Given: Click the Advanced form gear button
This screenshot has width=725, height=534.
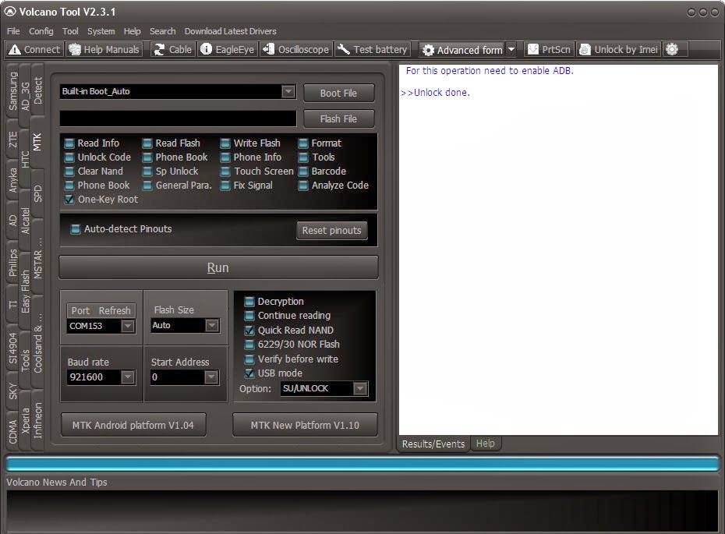Looking at the screenshot, I should click(x=462, y=49).
